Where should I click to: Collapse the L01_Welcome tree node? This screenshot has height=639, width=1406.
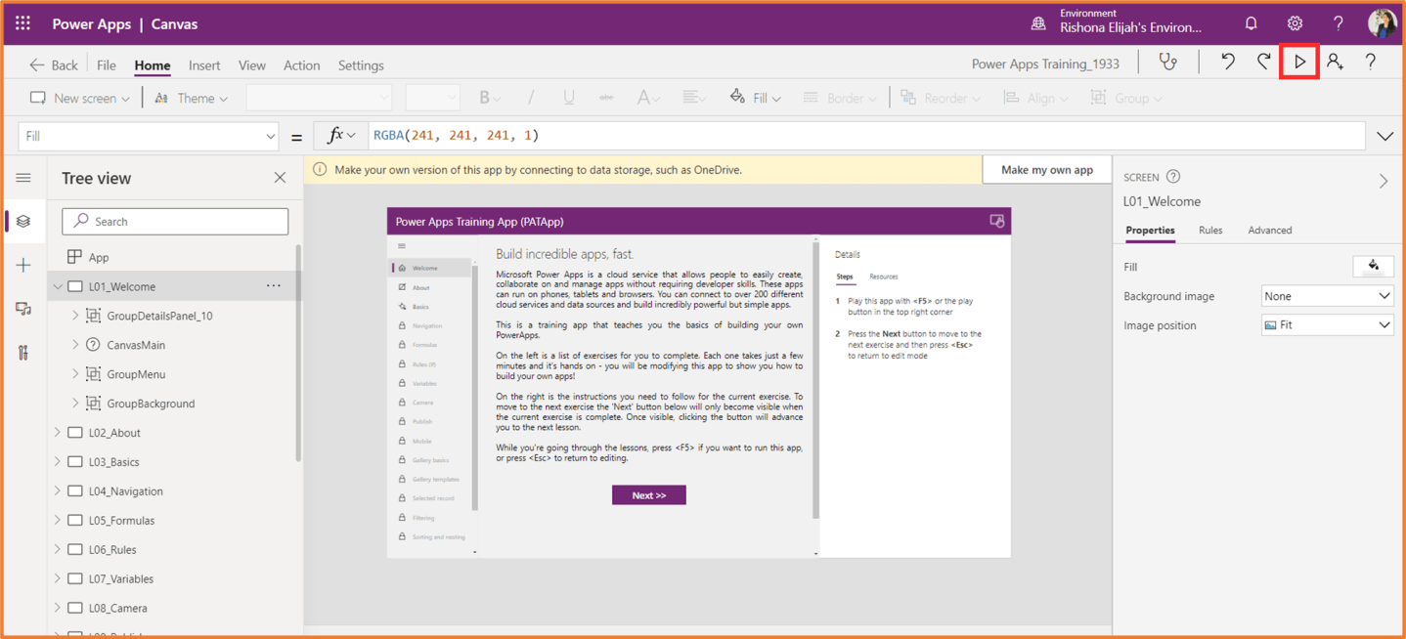point(58,286)
